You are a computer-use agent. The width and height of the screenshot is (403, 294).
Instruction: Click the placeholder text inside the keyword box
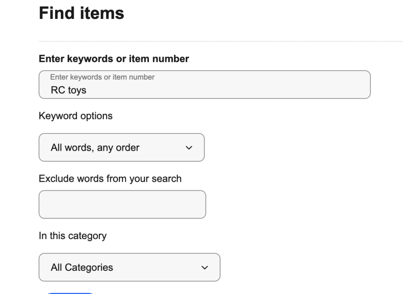[x=102, y=77]
